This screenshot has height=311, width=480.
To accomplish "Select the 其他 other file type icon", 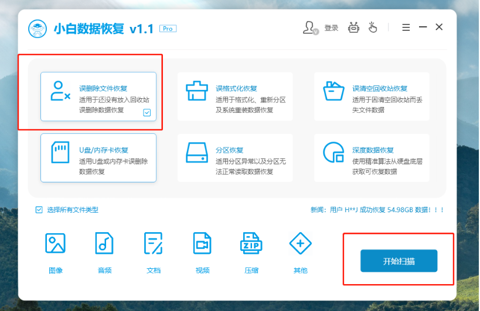I will (300, 243).
